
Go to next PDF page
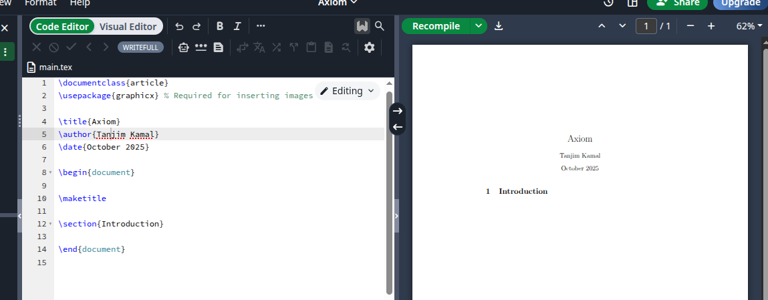pyautogui.click(x=622, y=26)
